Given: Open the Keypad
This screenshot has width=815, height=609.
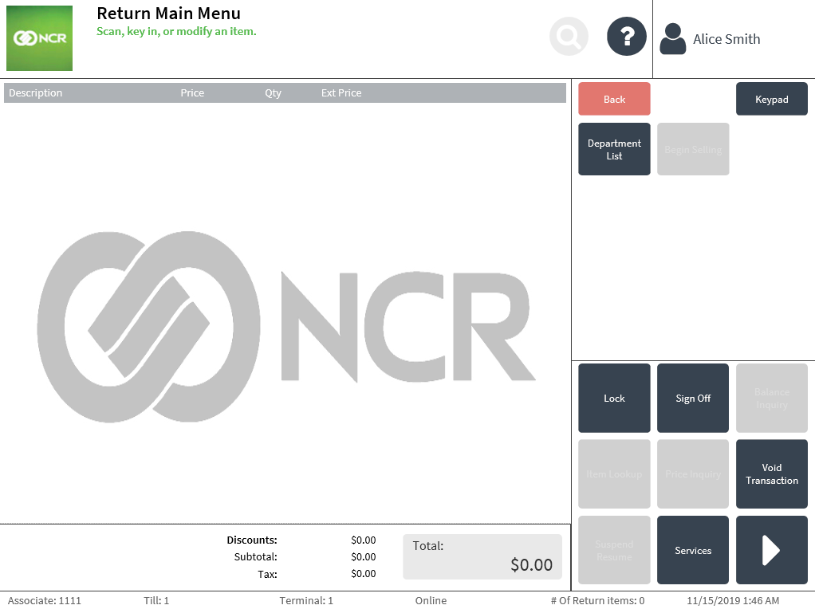Looking at the screenshot, I should click(x=771, y=98).
